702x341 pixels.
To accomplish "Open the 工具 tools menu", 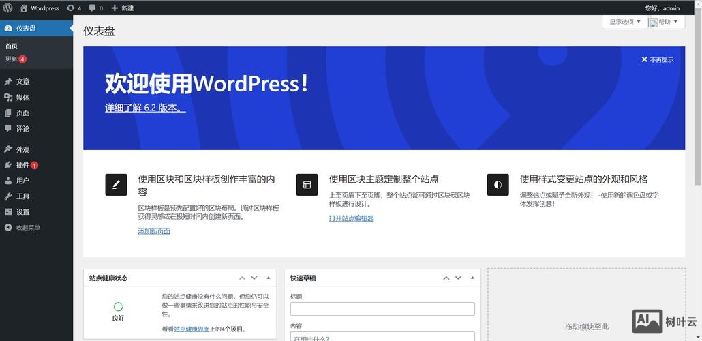I will pos(36,196).
